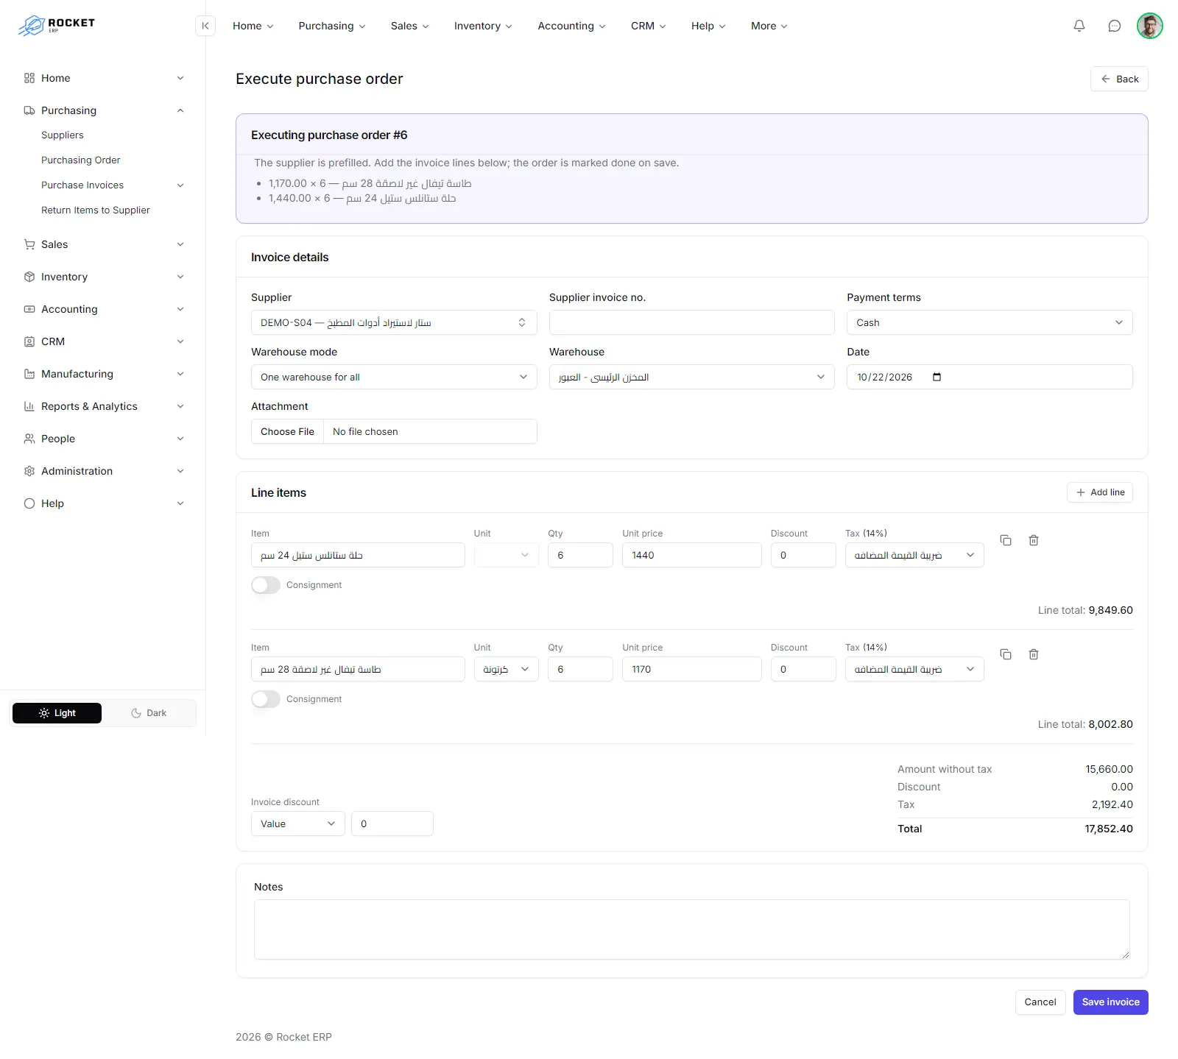Open the كرتونة Unit dropdown

(506, 669)
